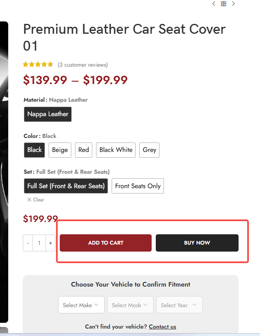Click the five-star rating icons
The height and width of the screenshot is (336, 260).
point(38,65)
